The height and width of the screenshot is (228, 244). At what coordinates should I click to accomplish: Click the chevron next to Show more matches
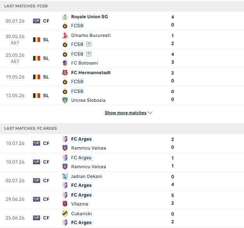150,113
